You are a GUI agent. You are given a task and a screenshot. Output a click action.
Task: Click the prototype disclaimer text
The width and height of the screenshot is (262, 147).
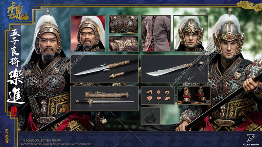pyautogui.click(x=56, y=144)
